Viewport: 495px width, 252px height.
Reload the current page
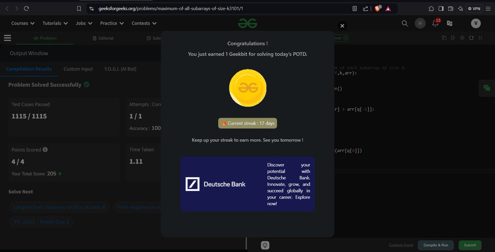pyautogui.click(x=26, y=8)
